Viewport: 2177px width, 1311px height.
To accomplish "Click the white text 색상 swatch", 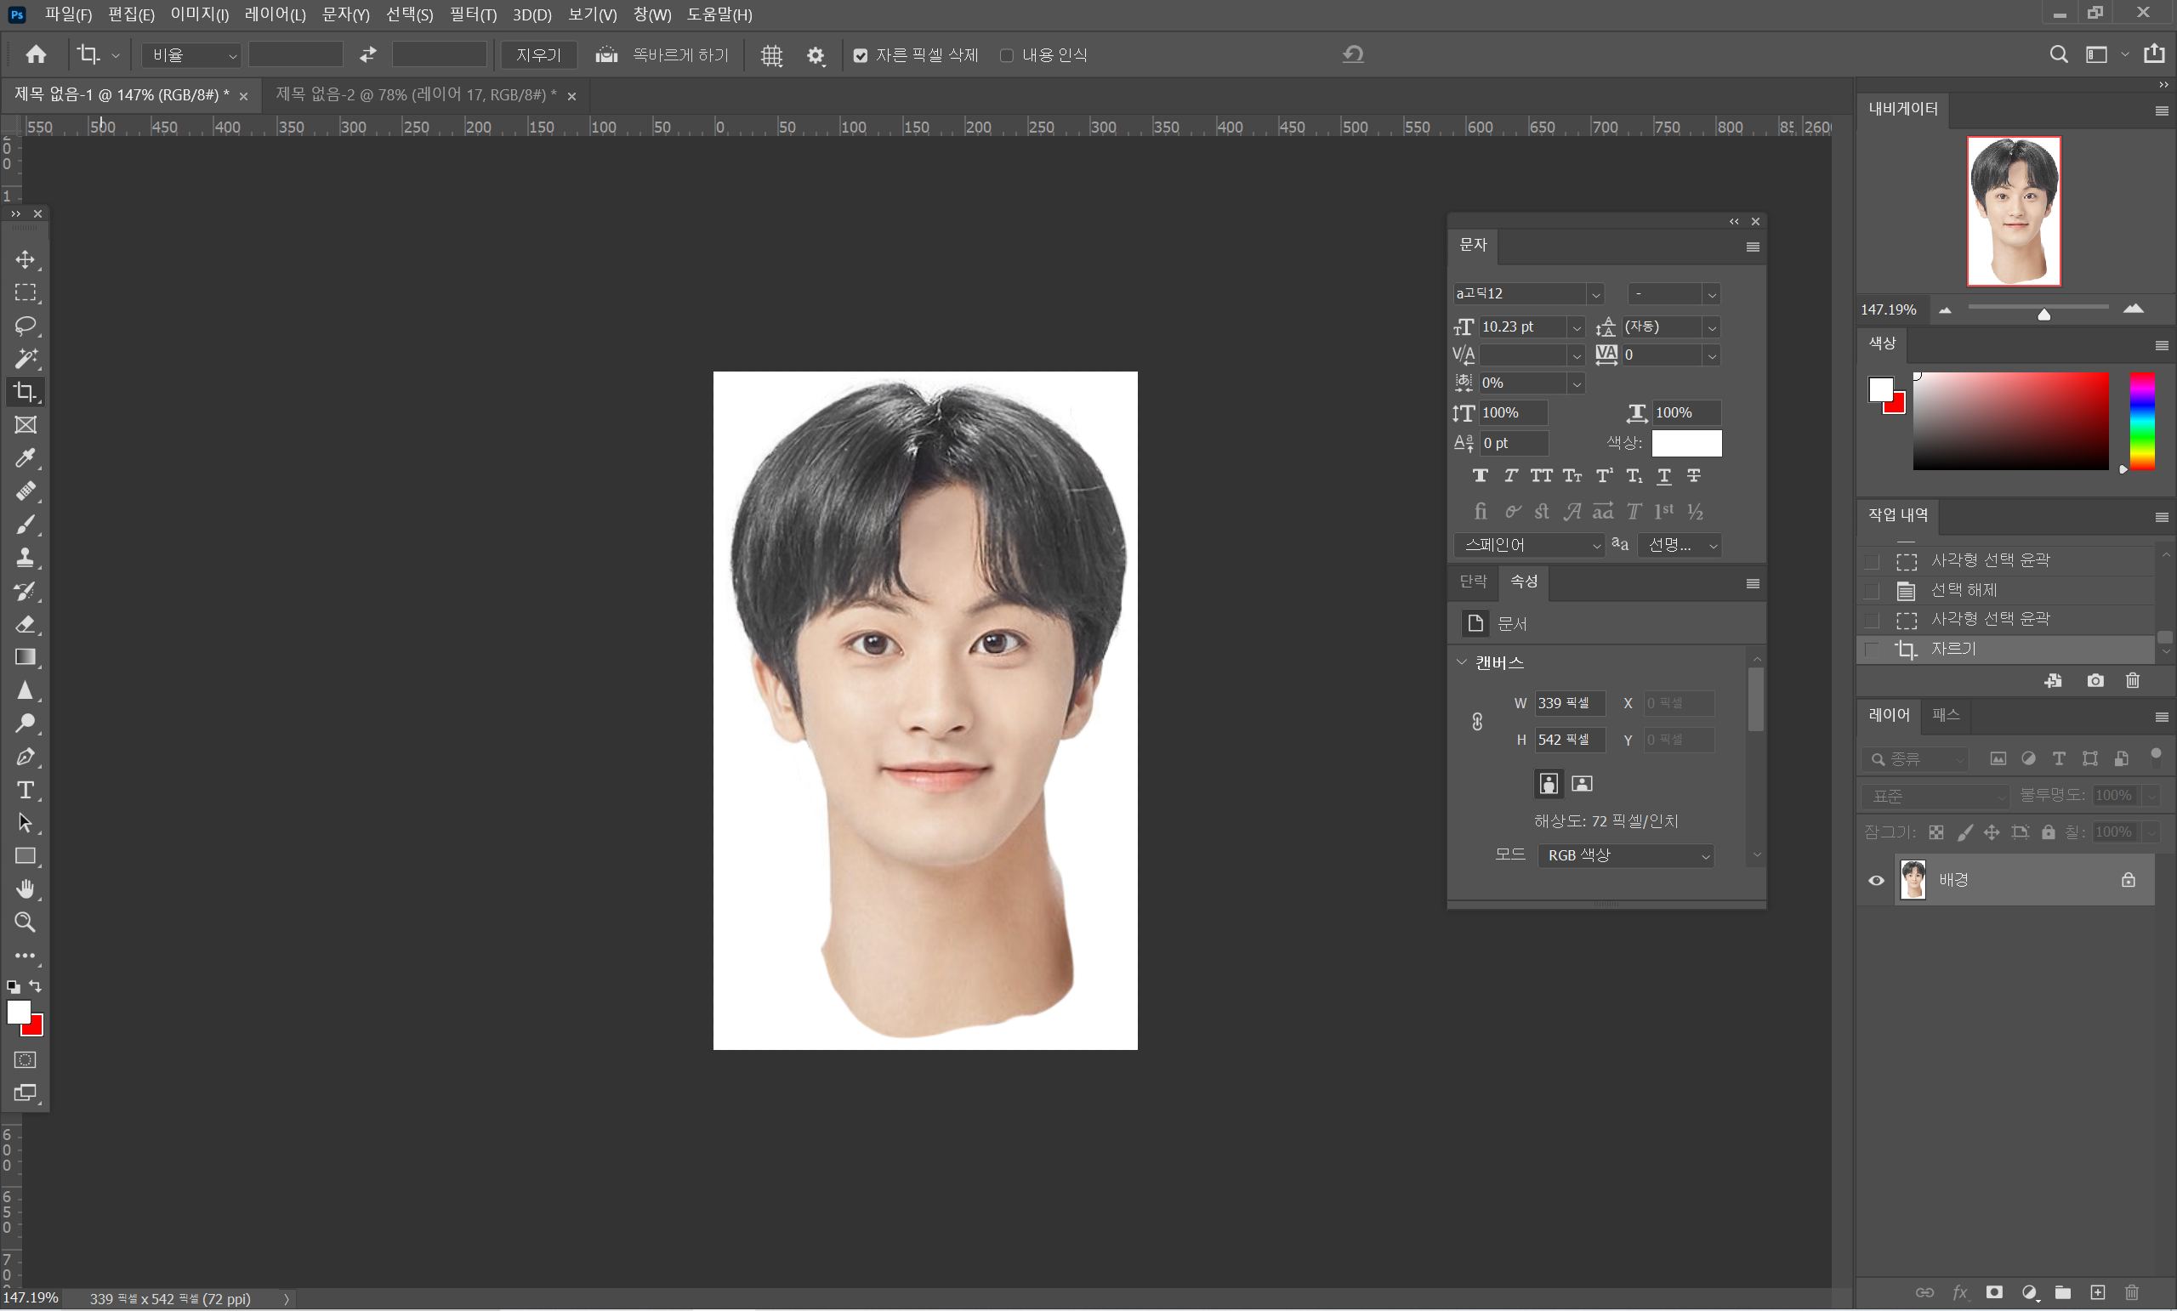I will pyautogui.click(x=1685, y=444).
